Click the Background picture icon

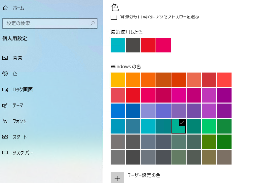point(5,58)
